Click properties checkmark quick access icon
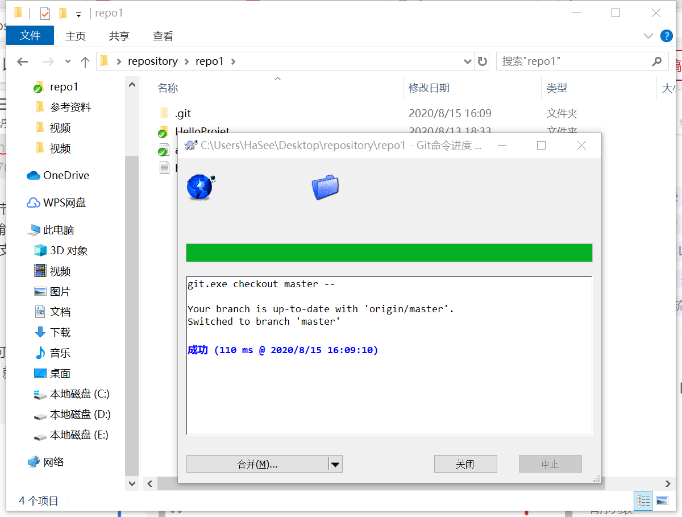The image size is (682, 517). coord(45,13)
